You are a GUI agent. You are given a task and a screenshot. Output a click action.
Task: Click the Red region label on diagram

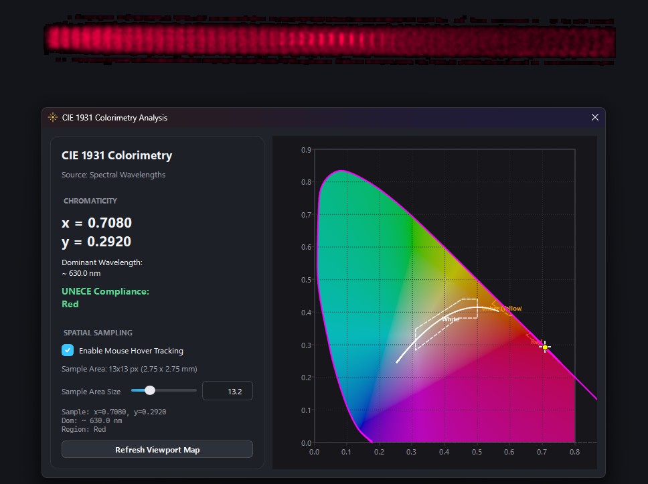click(536, 342)
